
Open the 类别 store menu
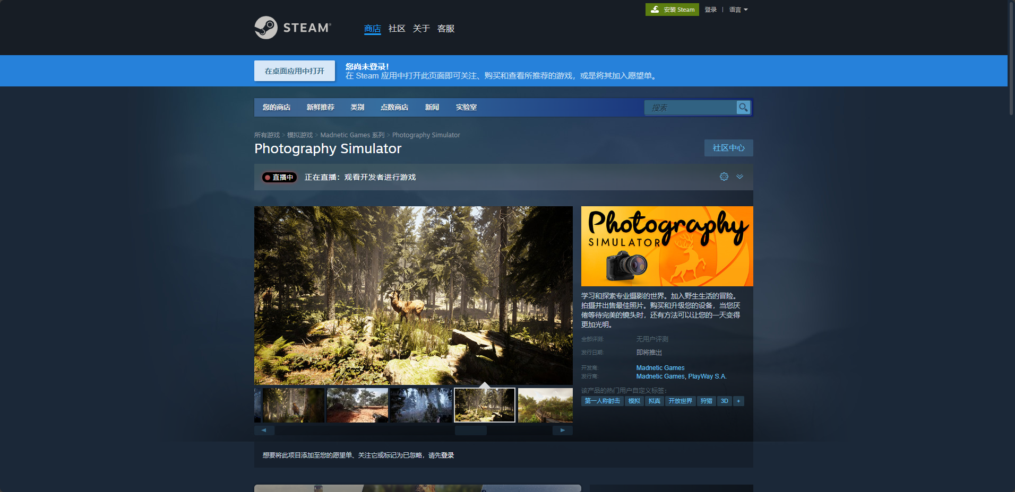357,107
